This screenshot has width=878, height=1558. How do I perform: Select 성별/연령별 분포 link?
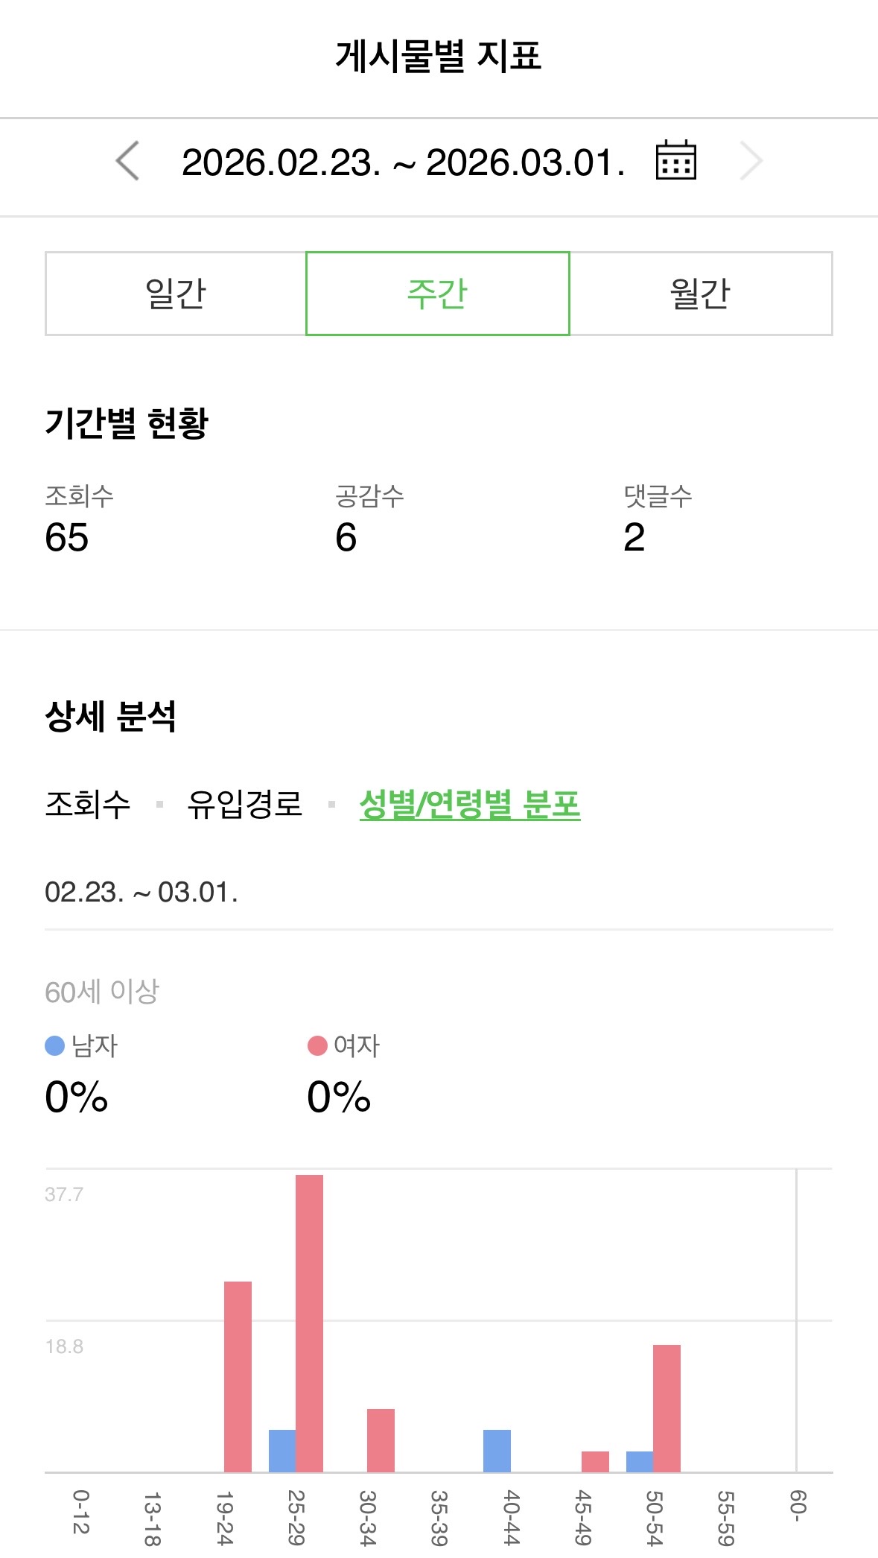tap(469, 804)
